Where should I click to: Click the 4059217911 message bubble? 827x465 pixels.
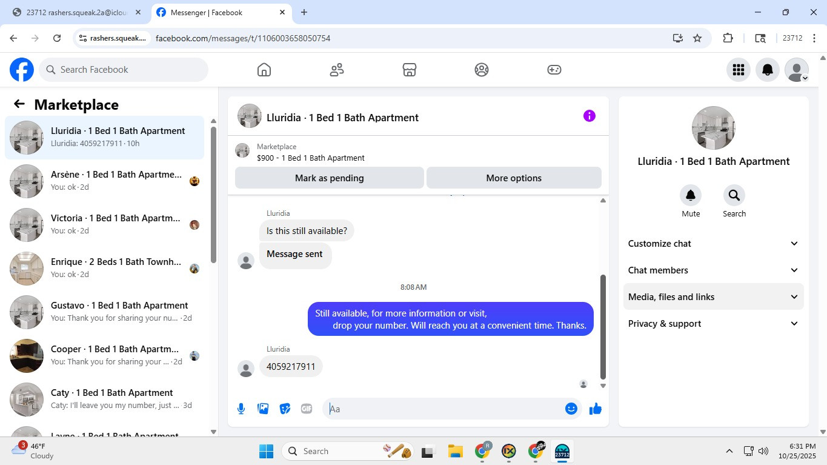[291, 367]
